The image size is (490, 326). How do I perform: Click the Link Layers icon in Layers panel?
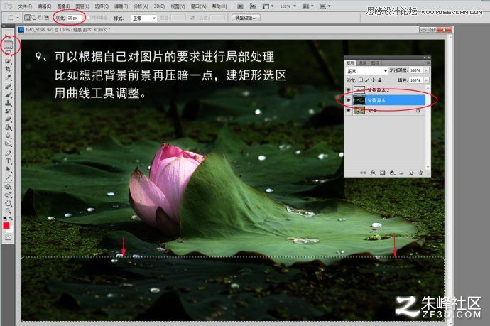click(363, 173)
